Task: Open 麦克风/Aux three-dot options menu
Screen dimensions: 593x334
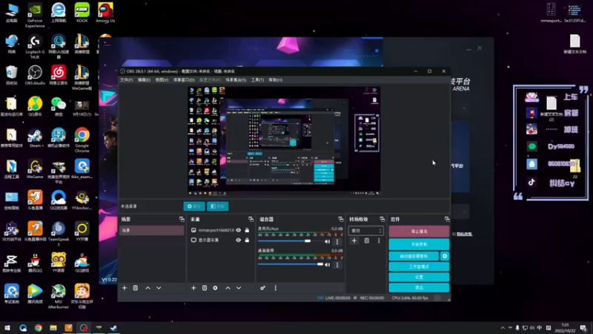Action: [337, 242]
